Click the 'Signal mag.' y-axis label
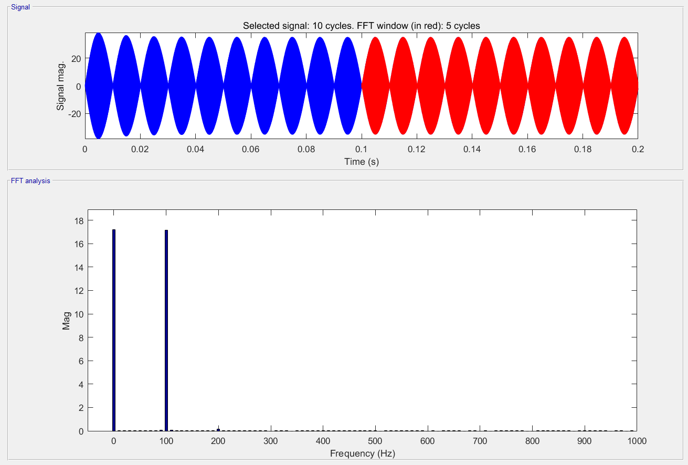Screen dimensions: 688x465 [x=61, y=86]
